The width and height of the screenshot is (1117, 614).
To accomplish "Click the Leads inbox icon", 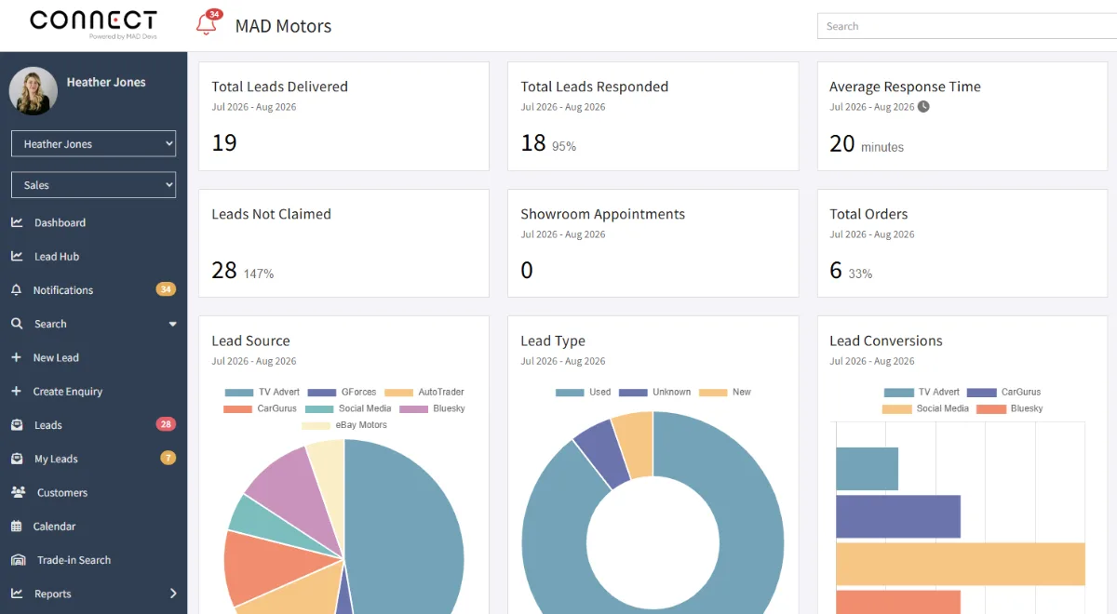I will [17, 425].
